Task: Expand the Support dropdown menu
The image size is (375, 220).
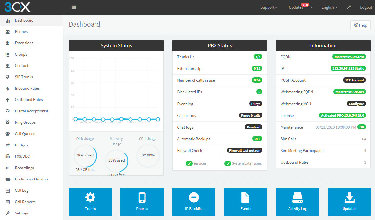Action: tap(269, 7)
